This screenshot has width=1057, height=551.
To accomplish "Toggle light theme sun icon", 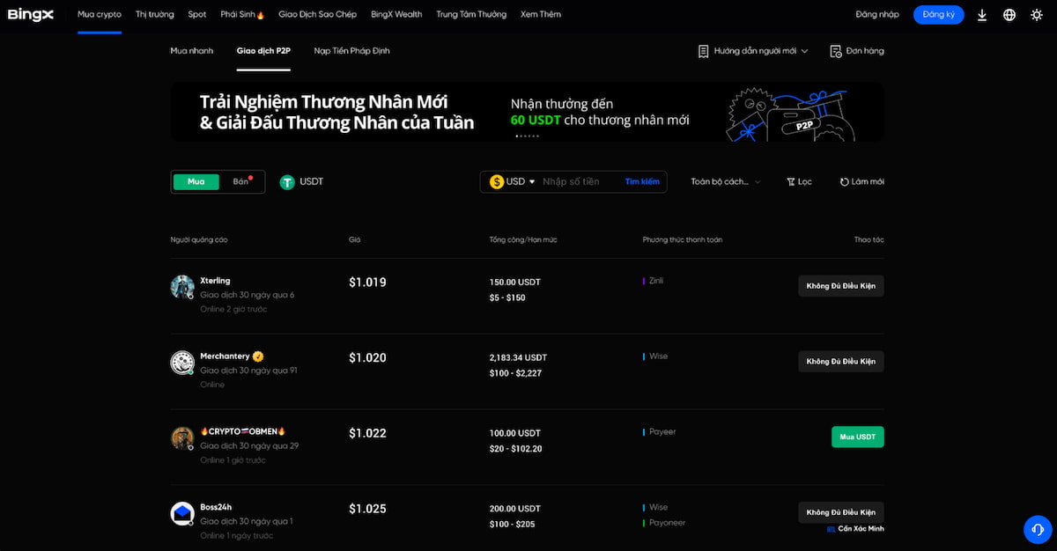I will point(1037,15).
